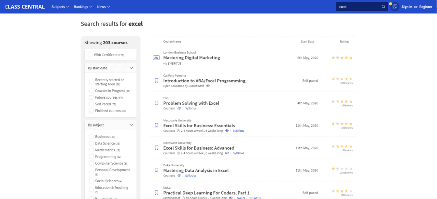Click star rating for Mastering Digital Marketing
This screenshot has width=437, height=199.
tap(342, 58)
